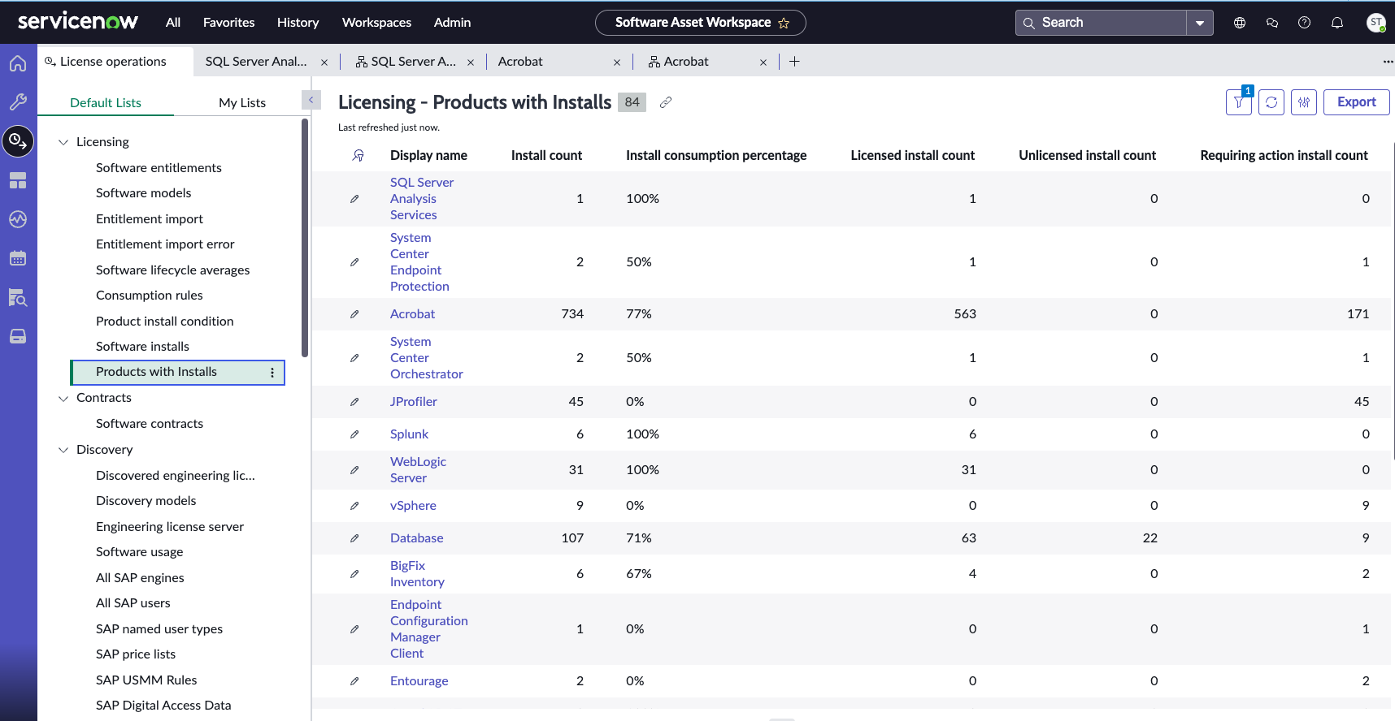Click the Export button

pos(1357,102)
